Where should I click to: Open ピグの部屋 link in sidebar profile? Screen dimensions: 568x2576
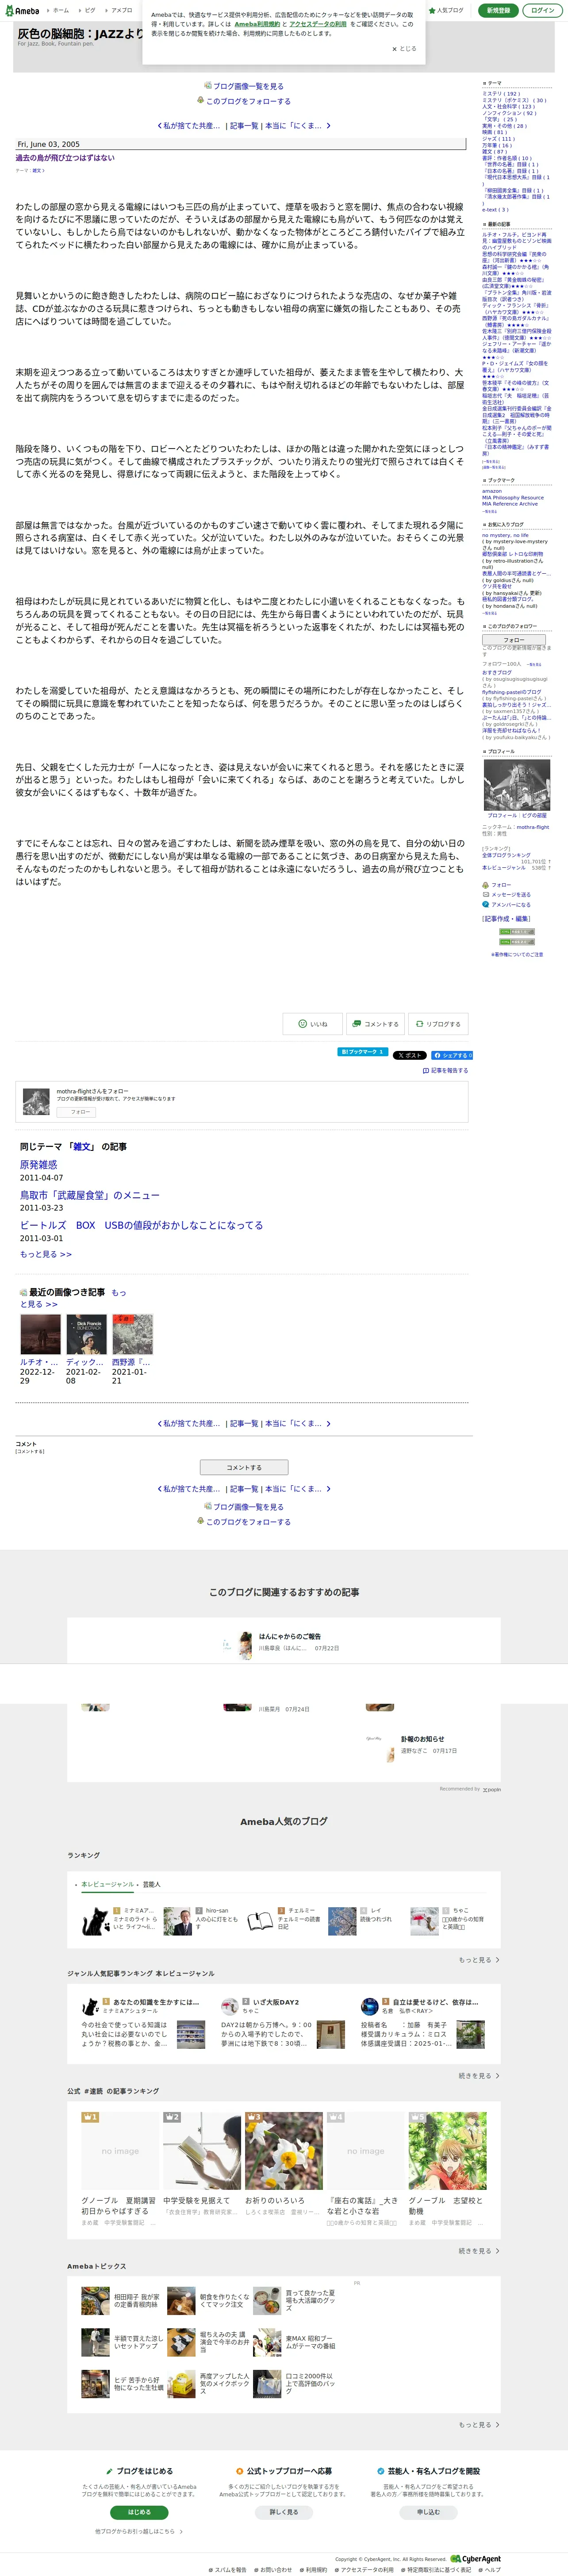(534, 816)
